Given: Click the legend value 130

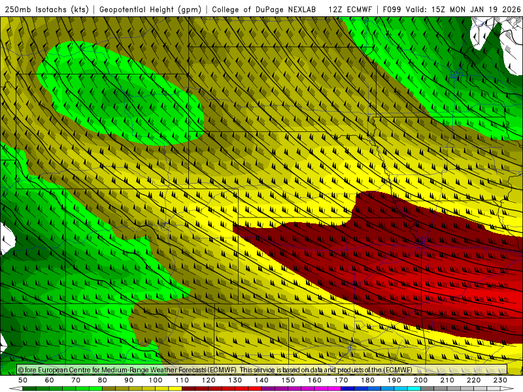Looking at the screenshot, I should (x=235, y=380).
